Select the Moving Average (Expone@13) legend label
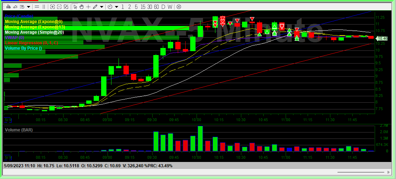 35,27
